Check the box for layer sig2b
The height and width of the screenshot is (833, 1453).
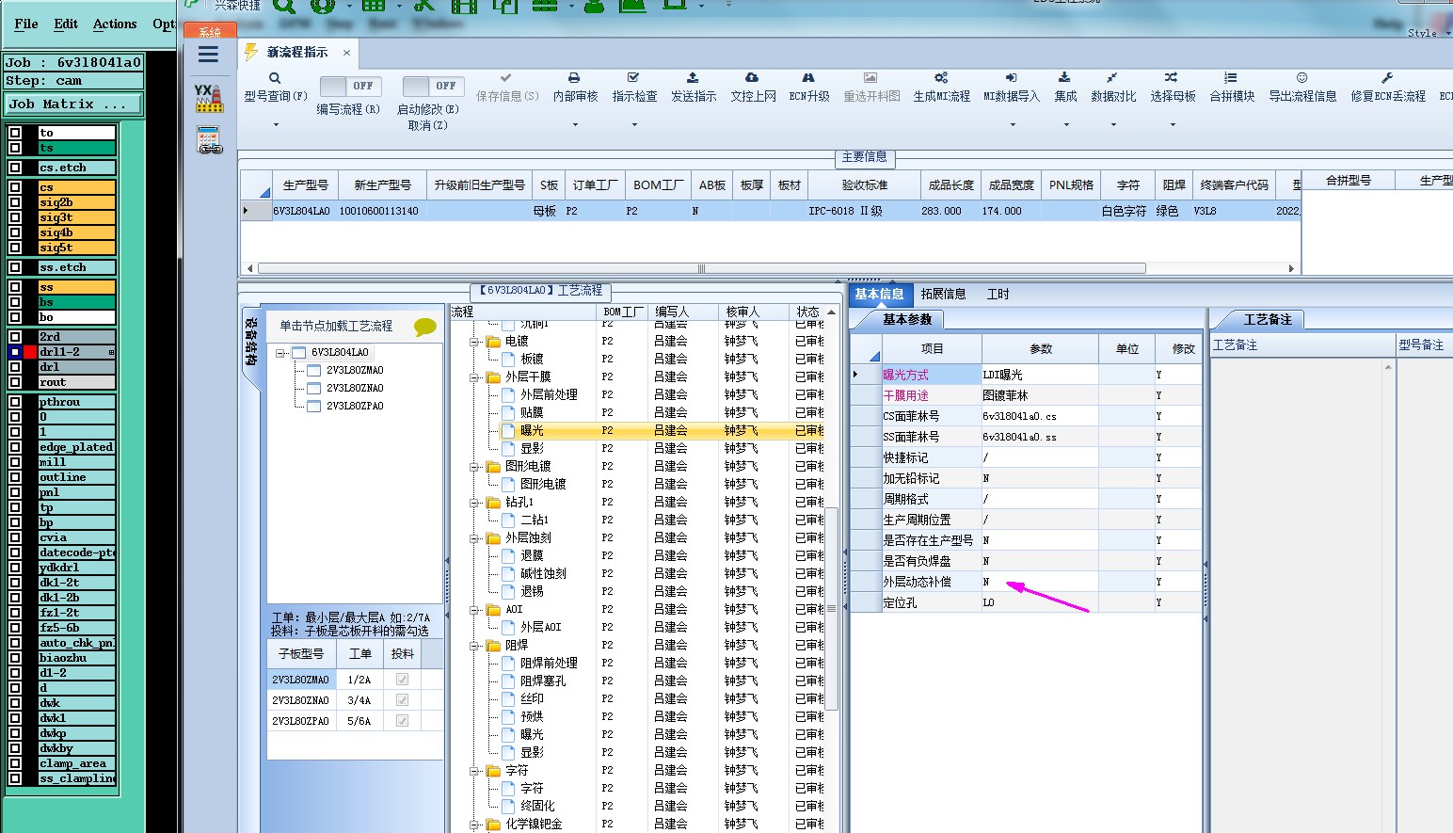coord(15,202)
